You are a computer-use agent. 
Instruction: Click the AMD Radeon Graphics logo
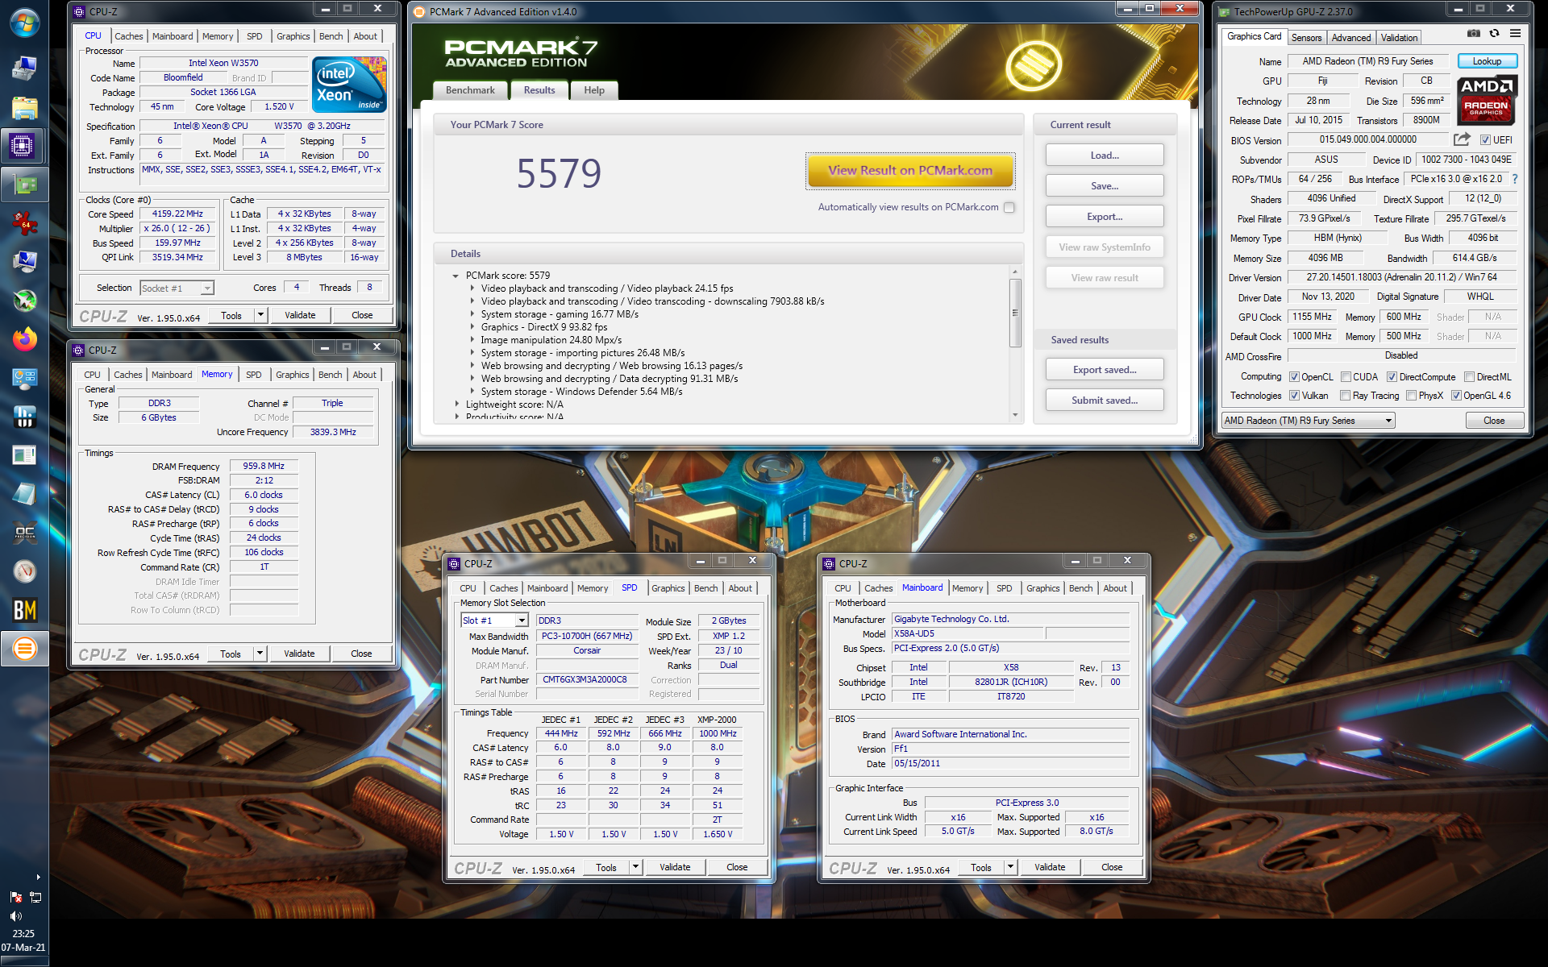click(x=1486, y=100)
